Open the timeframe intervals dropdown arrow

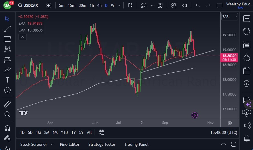point(119,5)
